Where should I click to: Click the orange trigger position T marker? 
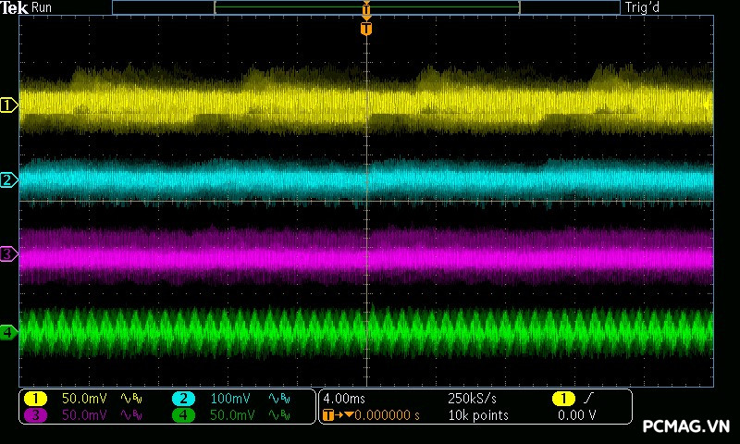pos(366,29)
